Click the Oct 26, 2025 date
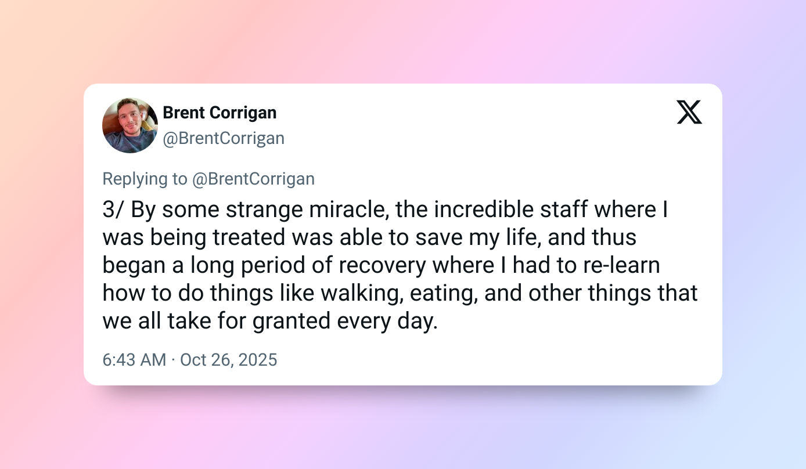 [229, 360]
